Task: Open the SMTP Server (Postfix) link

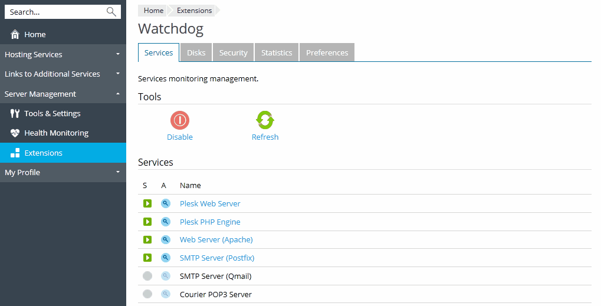Action: pos(217,258)
